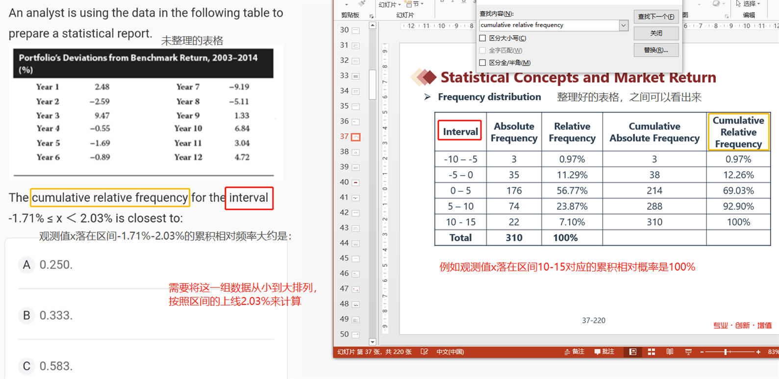779x379 pixels.
Task: Expand the find text history dropdown
Action: tap(623, 25)
